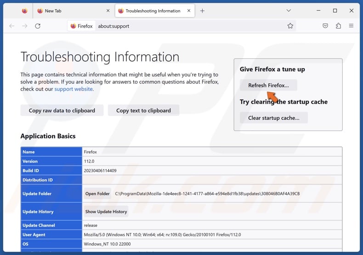Image resolution: width=363 pixels, height=255 pixels.
Task: Select the Troubleshooting Information tab
Action: 155,11
